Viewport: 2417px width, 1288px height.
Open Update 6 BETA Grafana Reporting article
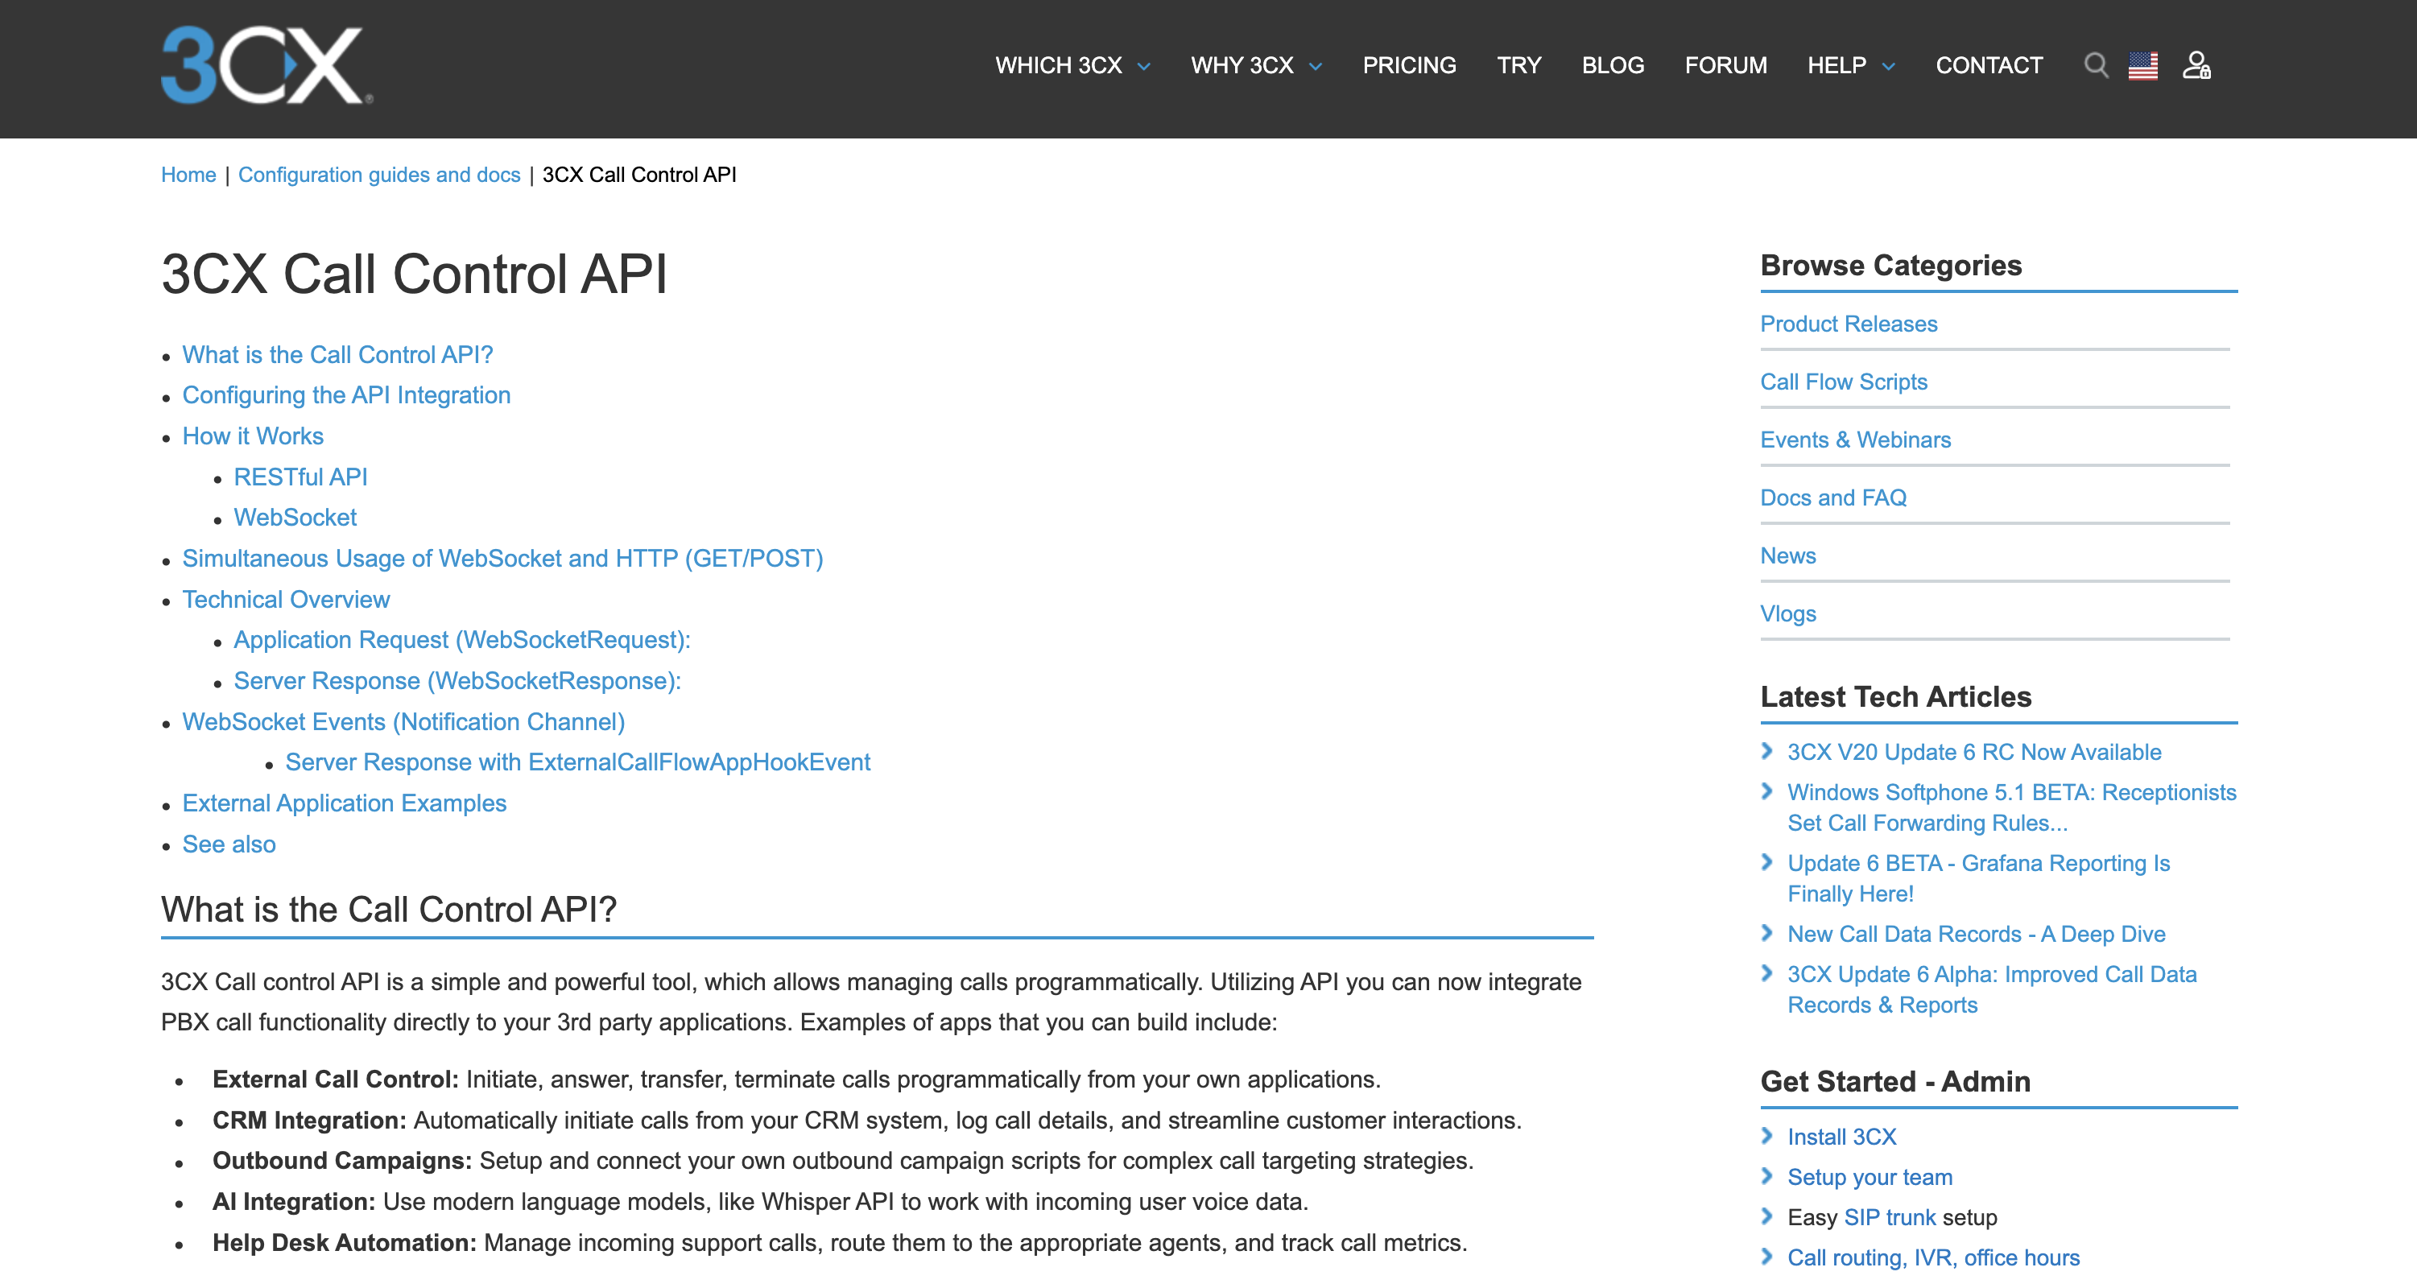1979,878
